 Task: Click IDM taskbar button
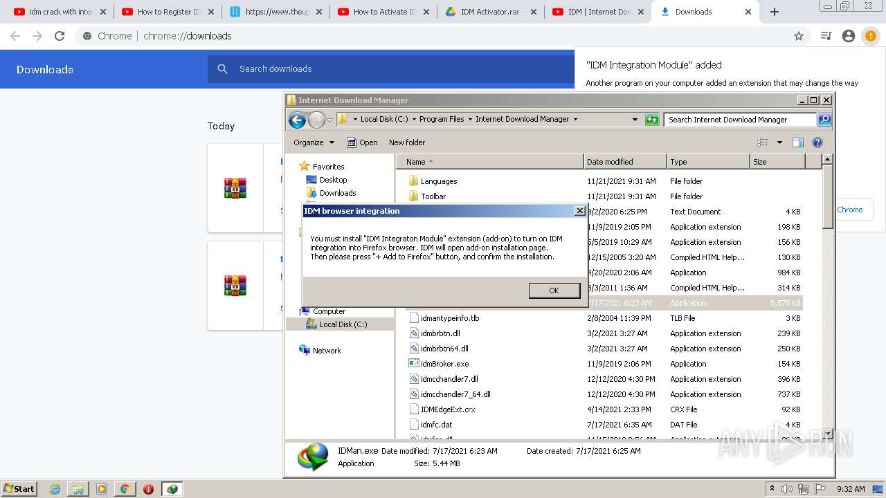pyautogui.click(x=172, y=489)
